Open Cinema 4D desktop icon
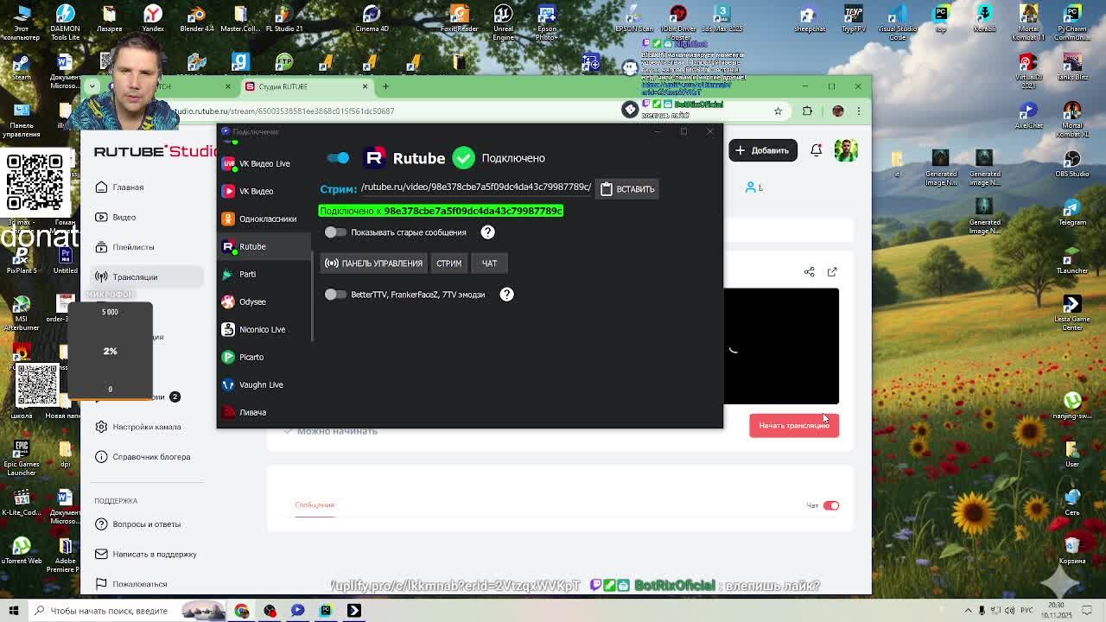This screenshot has width=1106, height=622. tap(372, 19)
